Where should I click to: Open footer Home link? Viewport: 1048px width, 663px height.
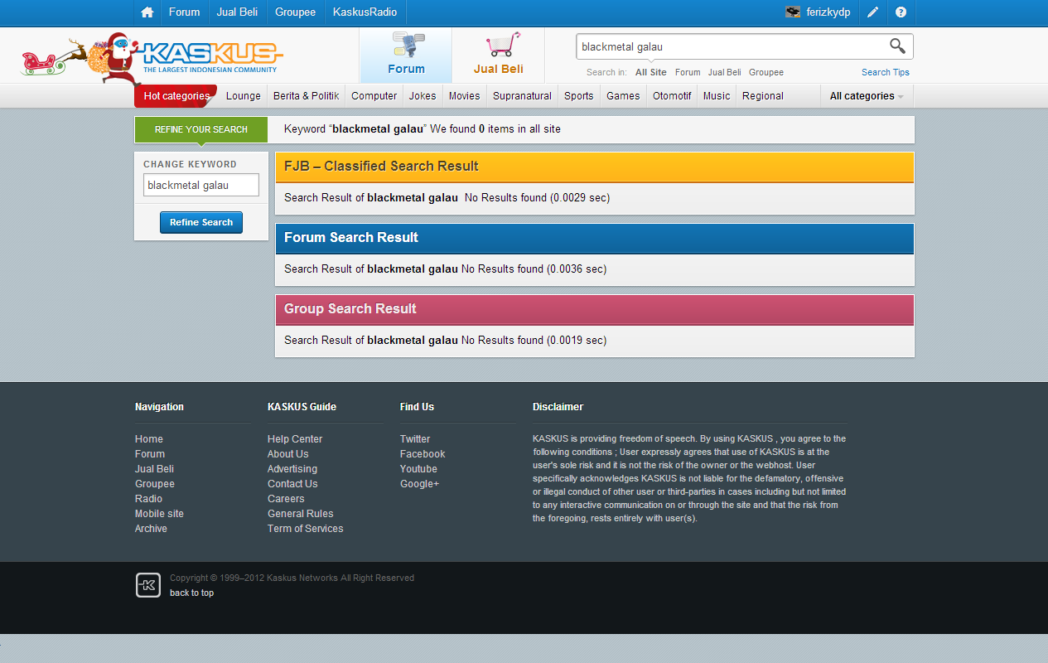pos(149,439)
